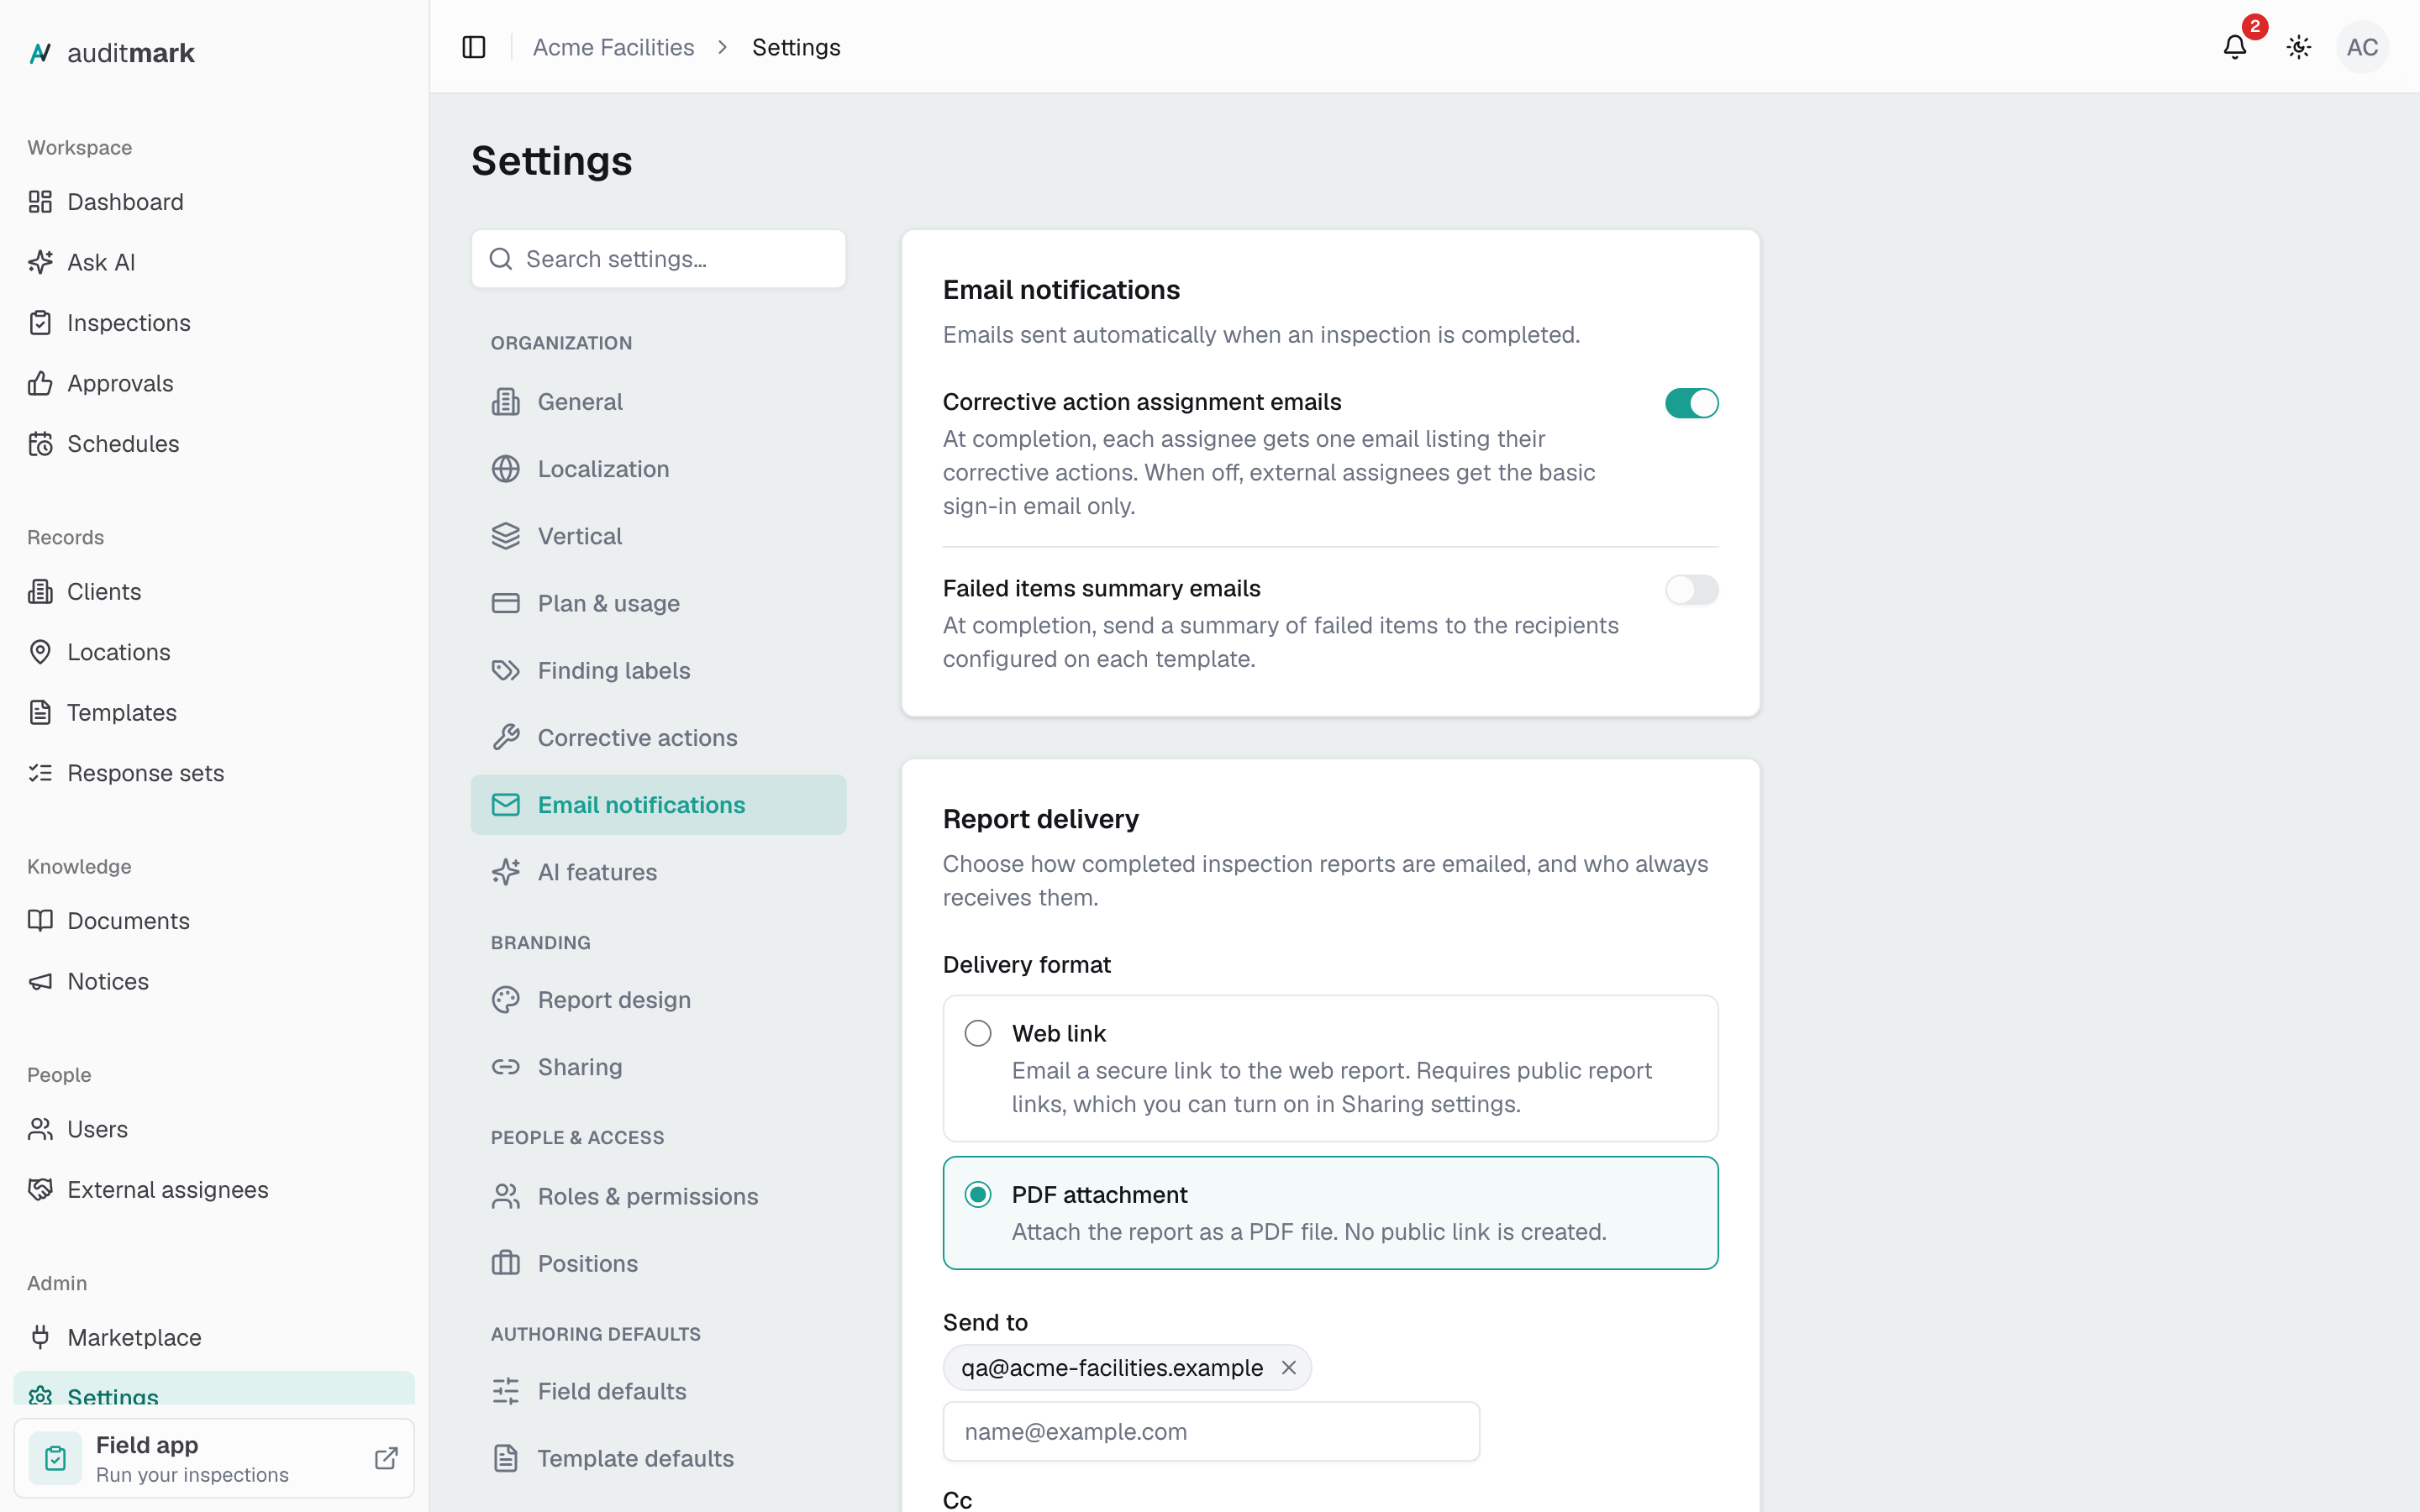Open Localization settings

pos(658,469)
